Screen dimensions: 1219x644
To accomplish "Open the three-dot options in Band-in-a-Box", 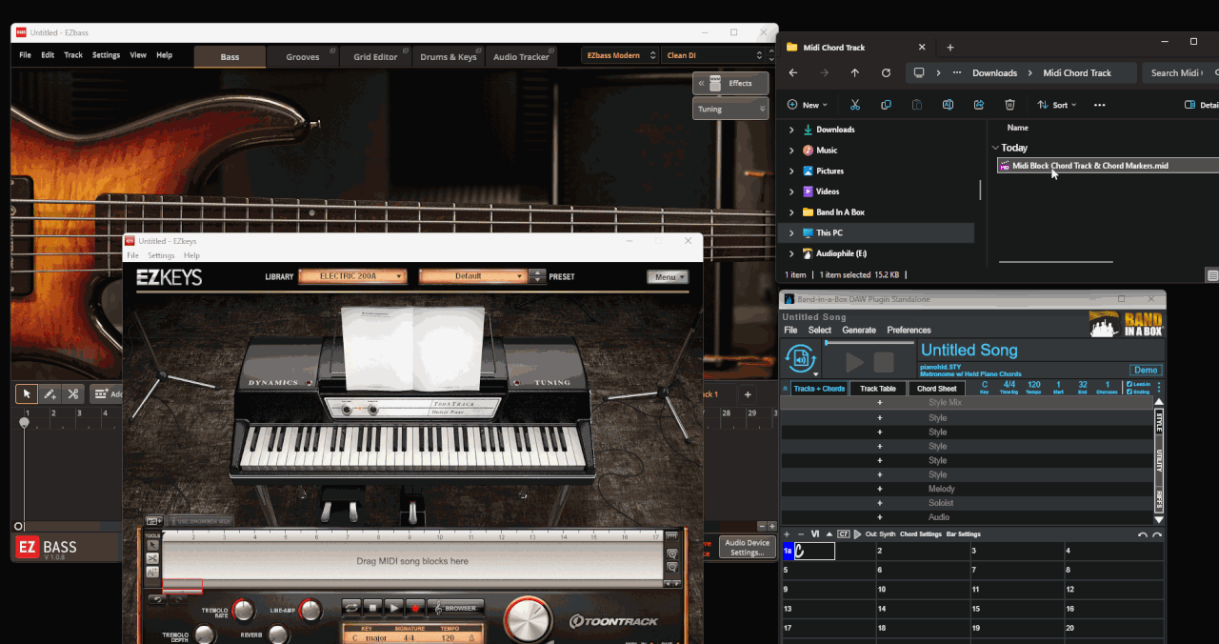I will pyautogui.click(x=1159, y=388).
